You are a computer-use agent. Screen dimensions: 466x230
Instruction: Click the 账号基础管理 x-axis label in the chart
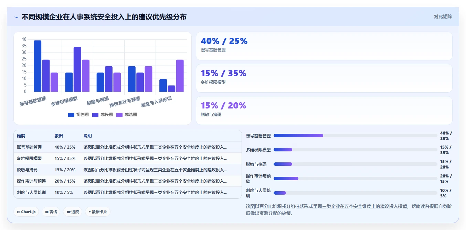(x=33, y=101)
